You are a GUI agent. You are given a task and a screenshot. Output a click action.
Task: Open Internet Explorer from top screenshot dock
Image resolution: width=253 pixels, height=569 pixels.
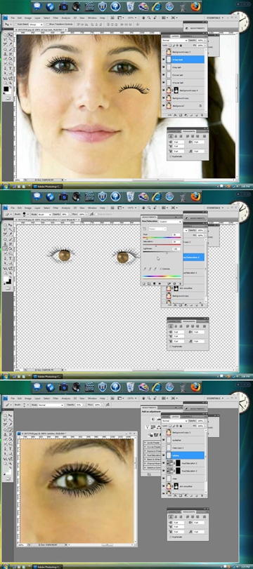pos(157,6)
